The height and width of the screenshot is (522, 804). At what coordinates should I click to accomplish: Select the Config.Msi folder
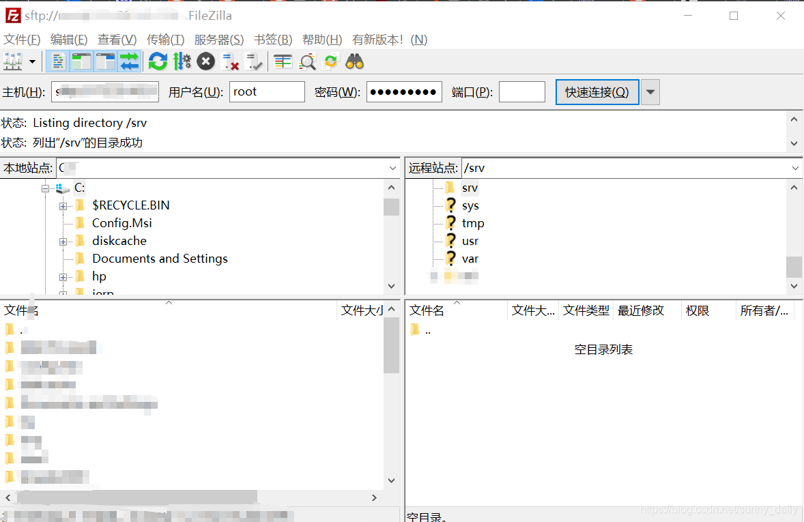point(122,223)
